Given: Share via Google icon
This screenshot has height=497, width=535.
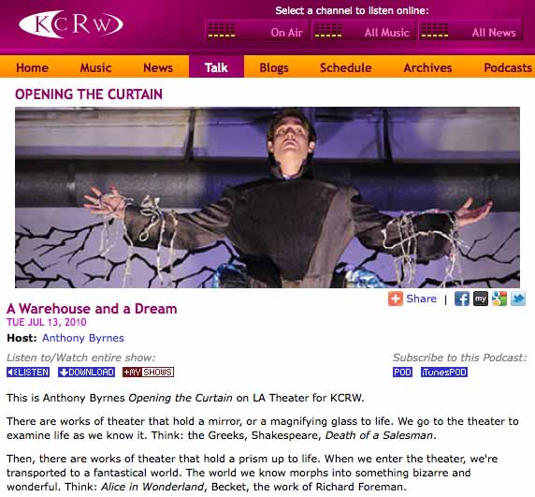Looking at the screenshot, I should pyautogui.click(x=499, y=299).
